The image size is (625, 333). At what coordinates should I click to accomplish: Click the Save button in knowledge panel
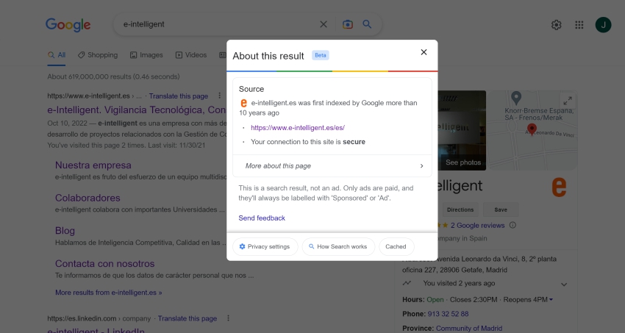(x=501, y=210)
